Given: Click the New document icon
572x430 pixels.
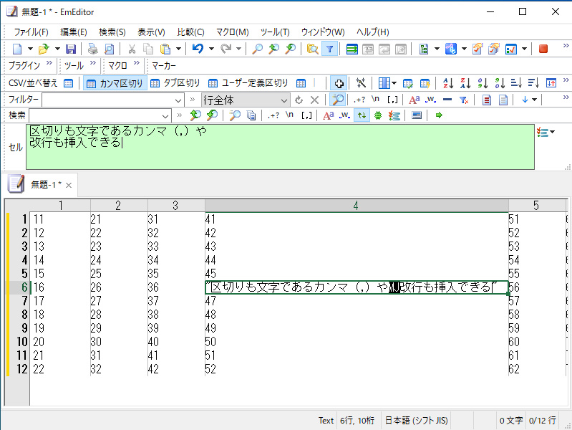Looking at the screenshot, I should click(17, 49).
